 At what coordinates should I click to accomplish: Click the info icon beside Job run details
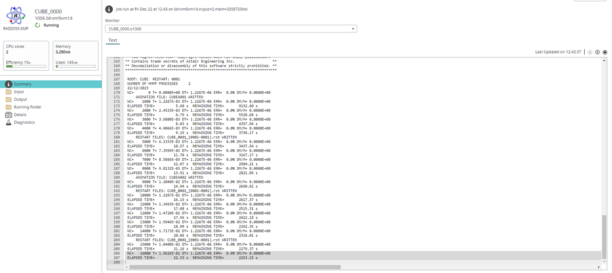point(109,9)
